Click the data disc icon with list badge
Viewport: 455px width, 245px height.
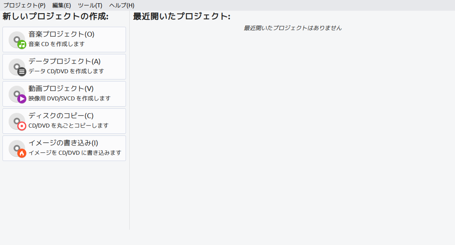(x=17, y=67)
